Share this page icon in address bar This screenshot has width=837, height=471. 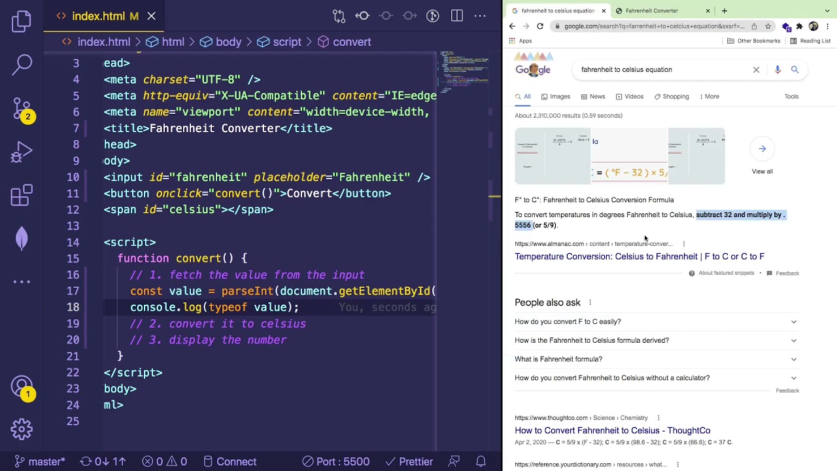(x=754, y=26)
